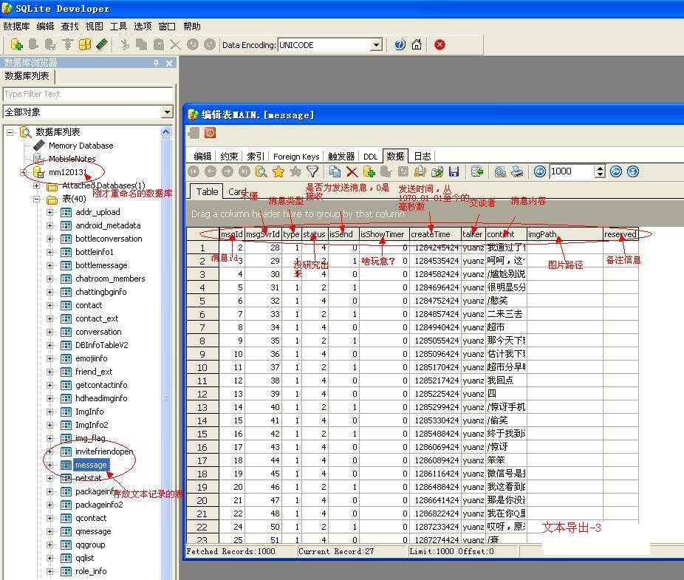Expand the qmessage table node

tap(49, 531)
